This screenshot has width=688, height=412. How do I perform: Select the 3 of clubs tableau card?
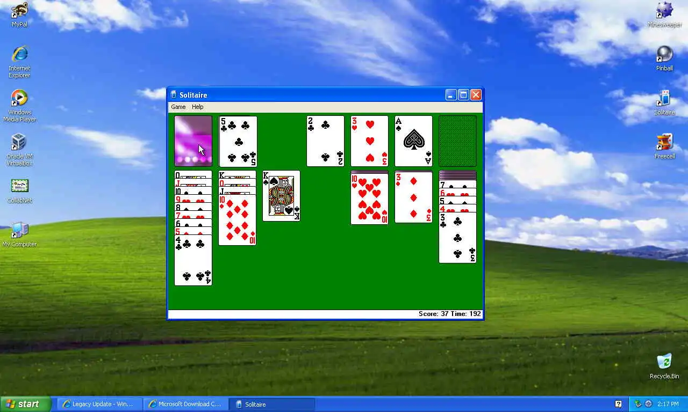pos(457,238)
